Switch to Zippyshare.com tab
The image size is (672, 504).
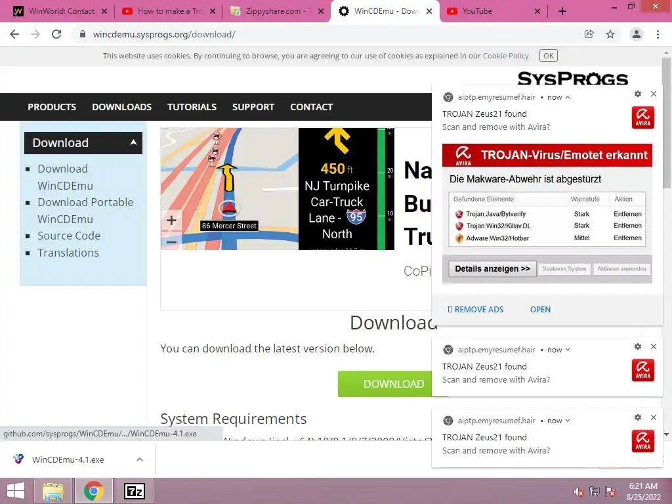276,12
